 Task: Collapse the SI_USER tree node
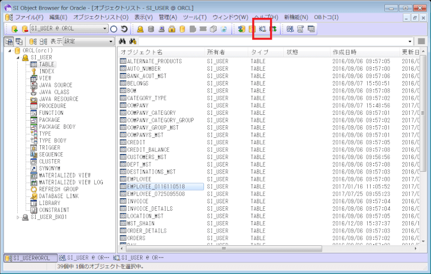18,58
